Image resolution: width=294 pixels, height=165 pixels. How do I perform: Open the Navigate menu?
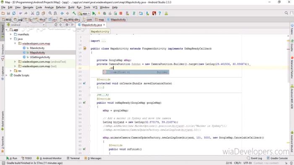point(28,7)
